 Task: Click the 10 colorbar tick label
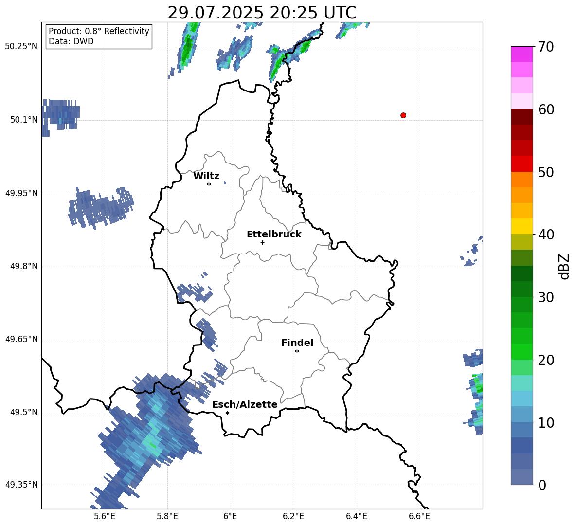(545, 422)
